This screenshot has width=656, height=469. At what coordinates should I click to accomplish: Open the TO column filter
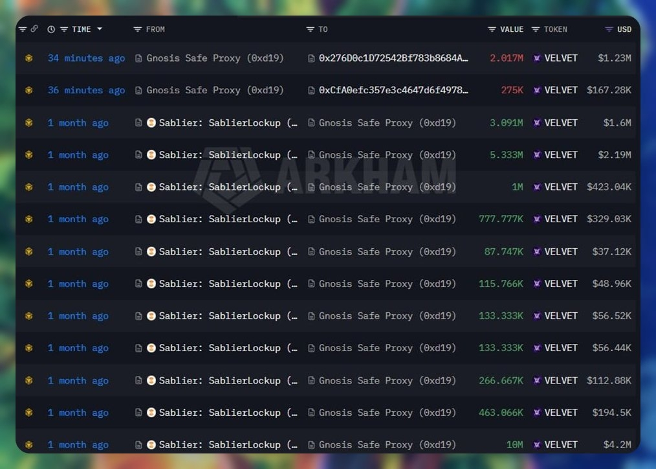click(x=310, y=29)
